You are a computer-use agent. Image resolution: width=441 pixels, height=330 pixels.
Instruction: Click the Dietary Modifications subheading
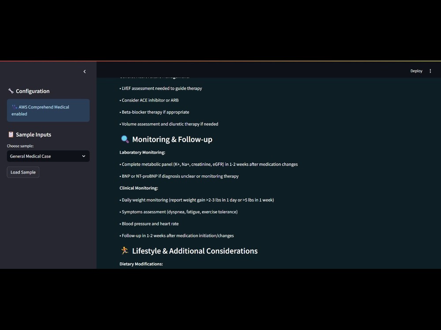point(141,264)
